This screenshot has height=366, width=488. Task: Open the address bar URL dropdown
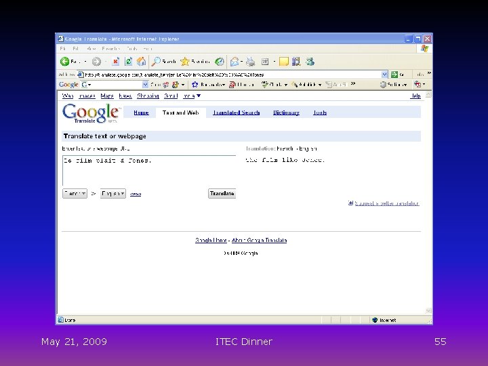tap(385, 75)
